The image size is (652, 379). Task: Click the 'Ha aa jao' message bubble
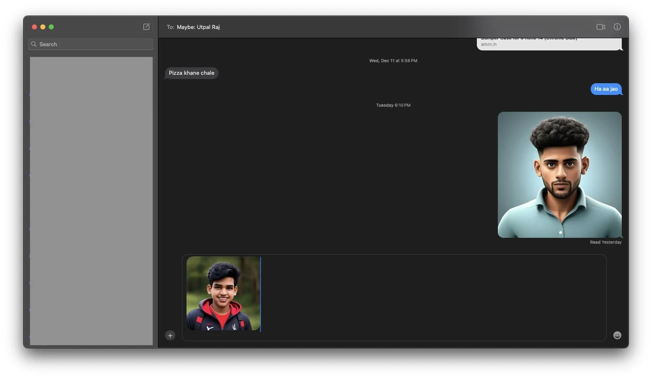[606, 89]
